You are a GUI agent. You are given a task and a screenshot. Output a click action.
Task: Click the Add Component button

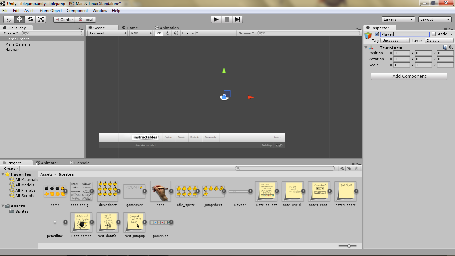click(x=409, y=76)
